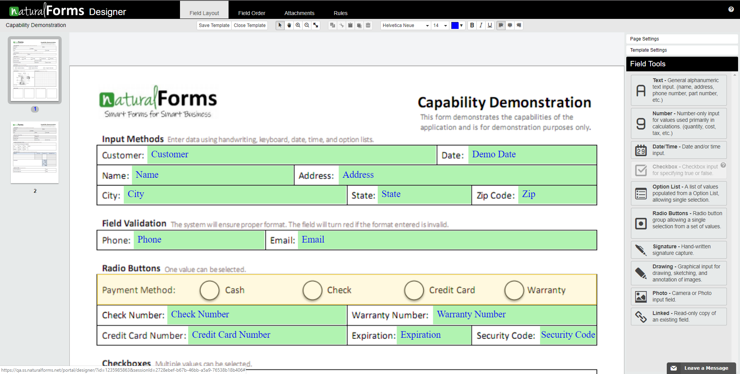
Task: Select the Linked field tool
Action: 679,317
